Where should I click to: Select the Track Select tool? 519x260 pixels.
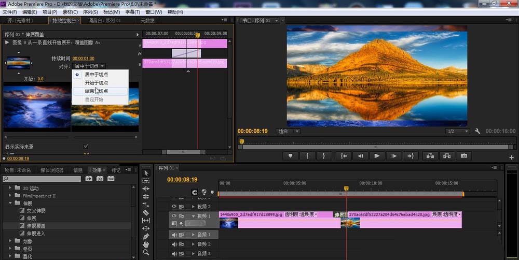146,181
